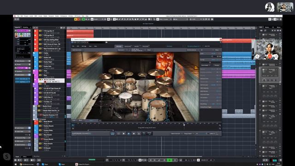Screen dimensions: 295x166
Task: Click the tempo value field in transport bar
Action: tap(203, 160)
